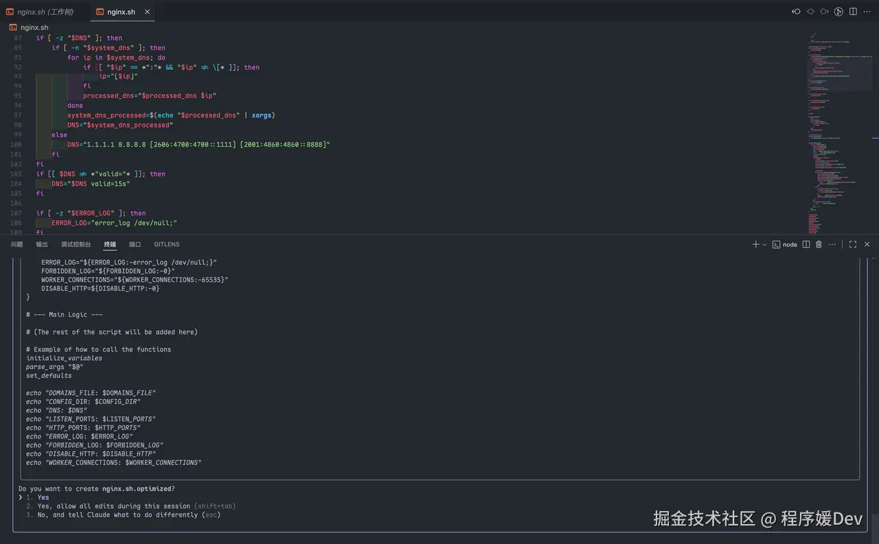Viewport: 879px width, 544px height.
Task: Open the GITLENS panel tab
Action: click(x=167, y=244)
